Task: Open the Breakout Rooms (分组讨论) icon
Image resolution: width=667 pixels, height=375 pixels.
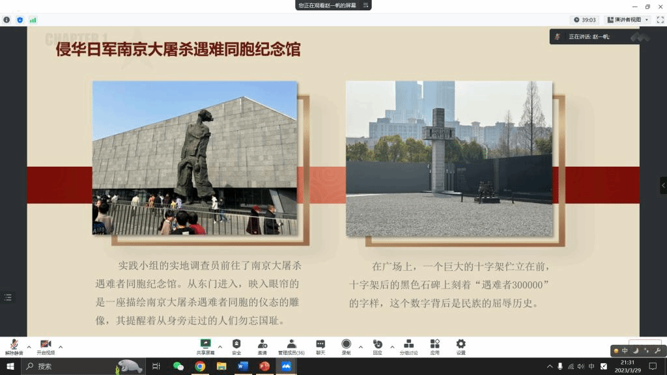Action: click(x=408, y=346)
